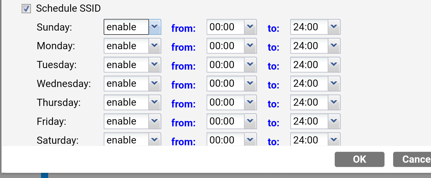Image resolution: width=431 pixels, height=178 pixels.
Task: Open Saturday enable dropdown
Action: click(x=155, y=140)
